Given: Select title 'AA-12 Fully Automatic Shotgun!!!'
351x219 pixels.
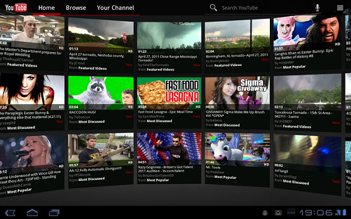Looking at the screenshot, I should pos(96,169).
